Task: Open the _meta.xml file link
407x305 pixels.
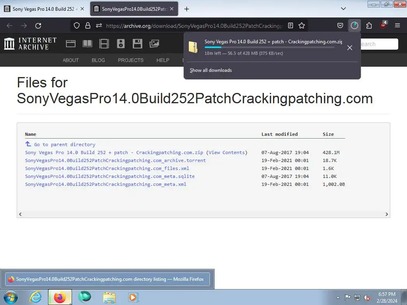Action: [106, 184]
